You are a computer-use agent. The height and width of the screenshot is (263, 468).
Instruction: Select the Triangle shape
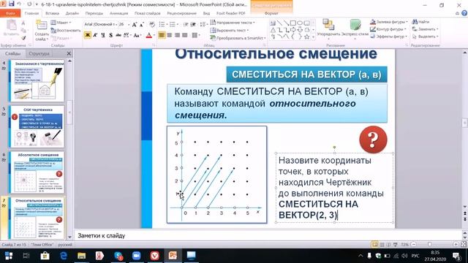(x=273, y=30)
